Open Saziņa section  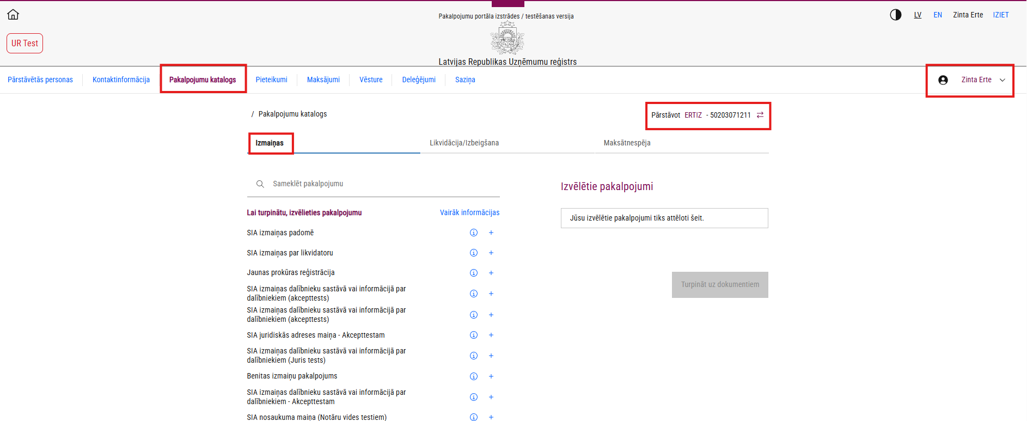[x=465, y=80]
